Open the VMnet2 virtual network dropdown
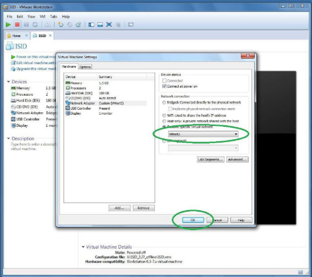This screenshot has width=312, height=277. pyautogui.click(x=203, y=134)
